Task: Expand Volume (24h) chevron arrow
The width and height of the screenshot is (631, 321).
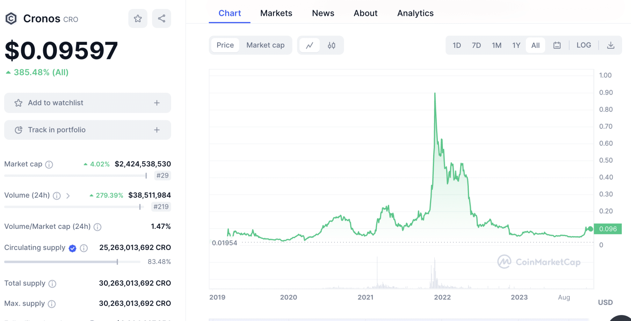Action: click(x=68, y=196)
